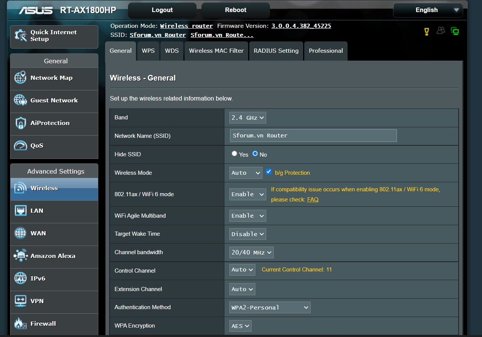Open the WiFi Agile Multiband dropdown
The width and height of the screenshot is (482, 337).
click(x=248, y=216)
